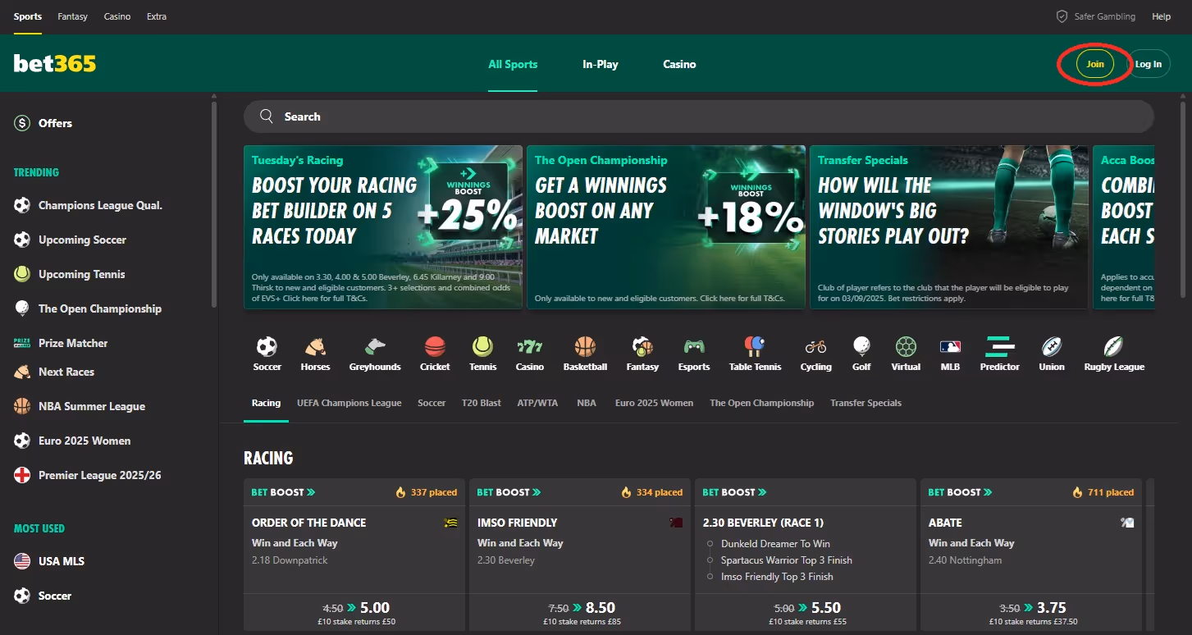The width and height of the screenshot is (1192, 635).
Task: Click the search magnifier icon
Action: click(267, 116)
